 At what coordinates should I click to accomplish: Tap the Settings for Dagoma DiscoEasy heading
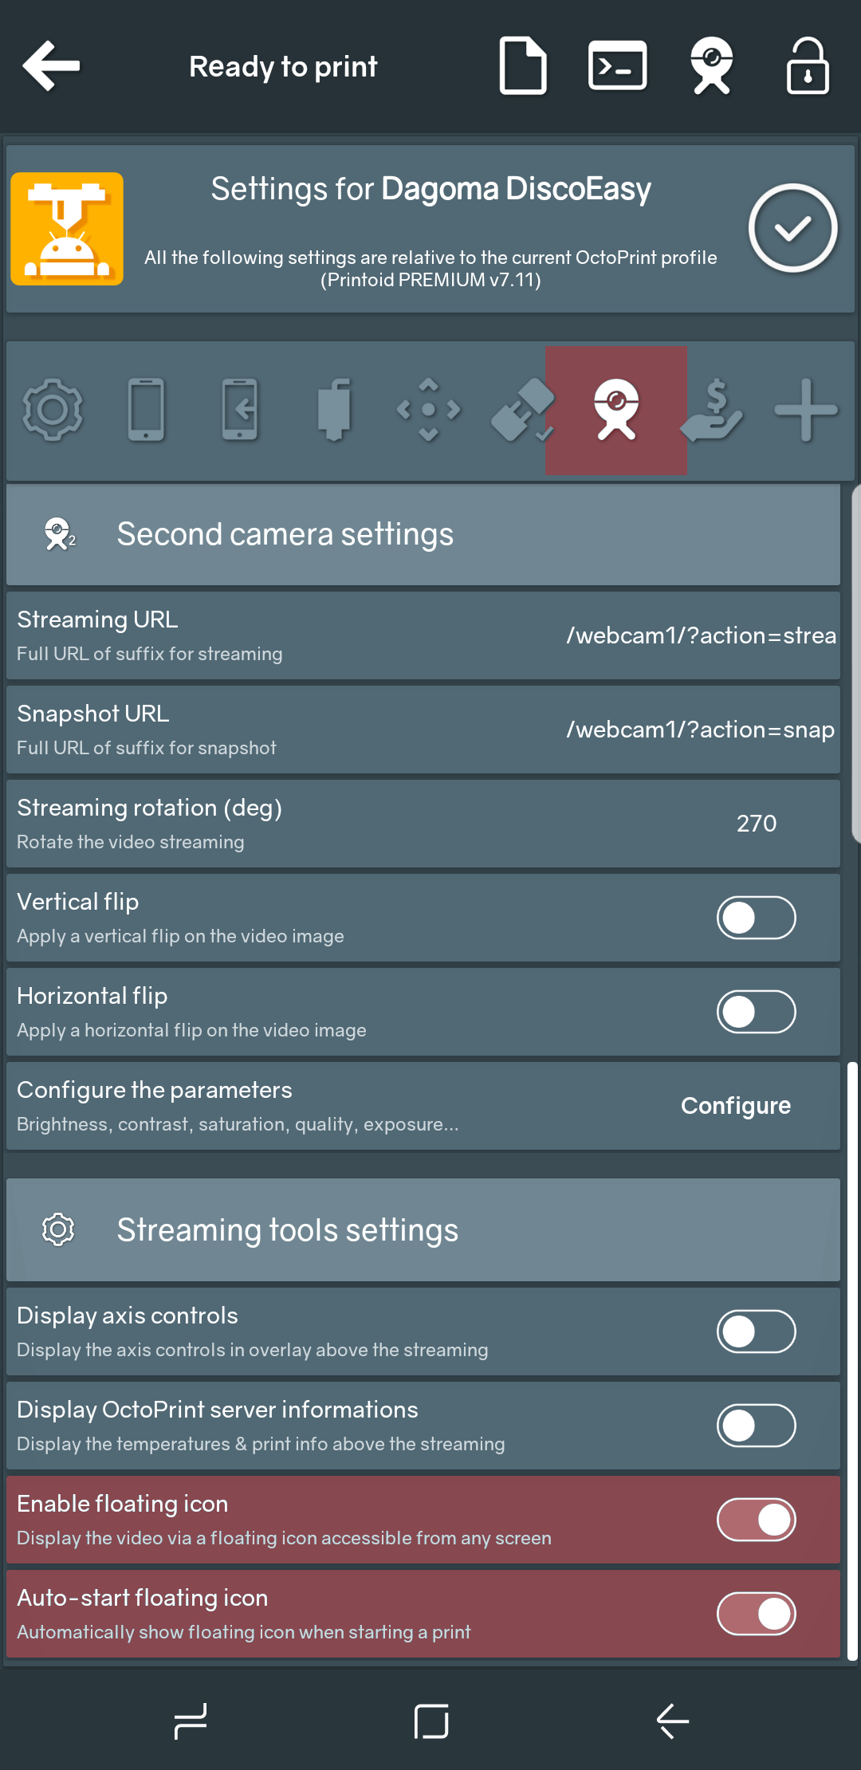(431, 189)
